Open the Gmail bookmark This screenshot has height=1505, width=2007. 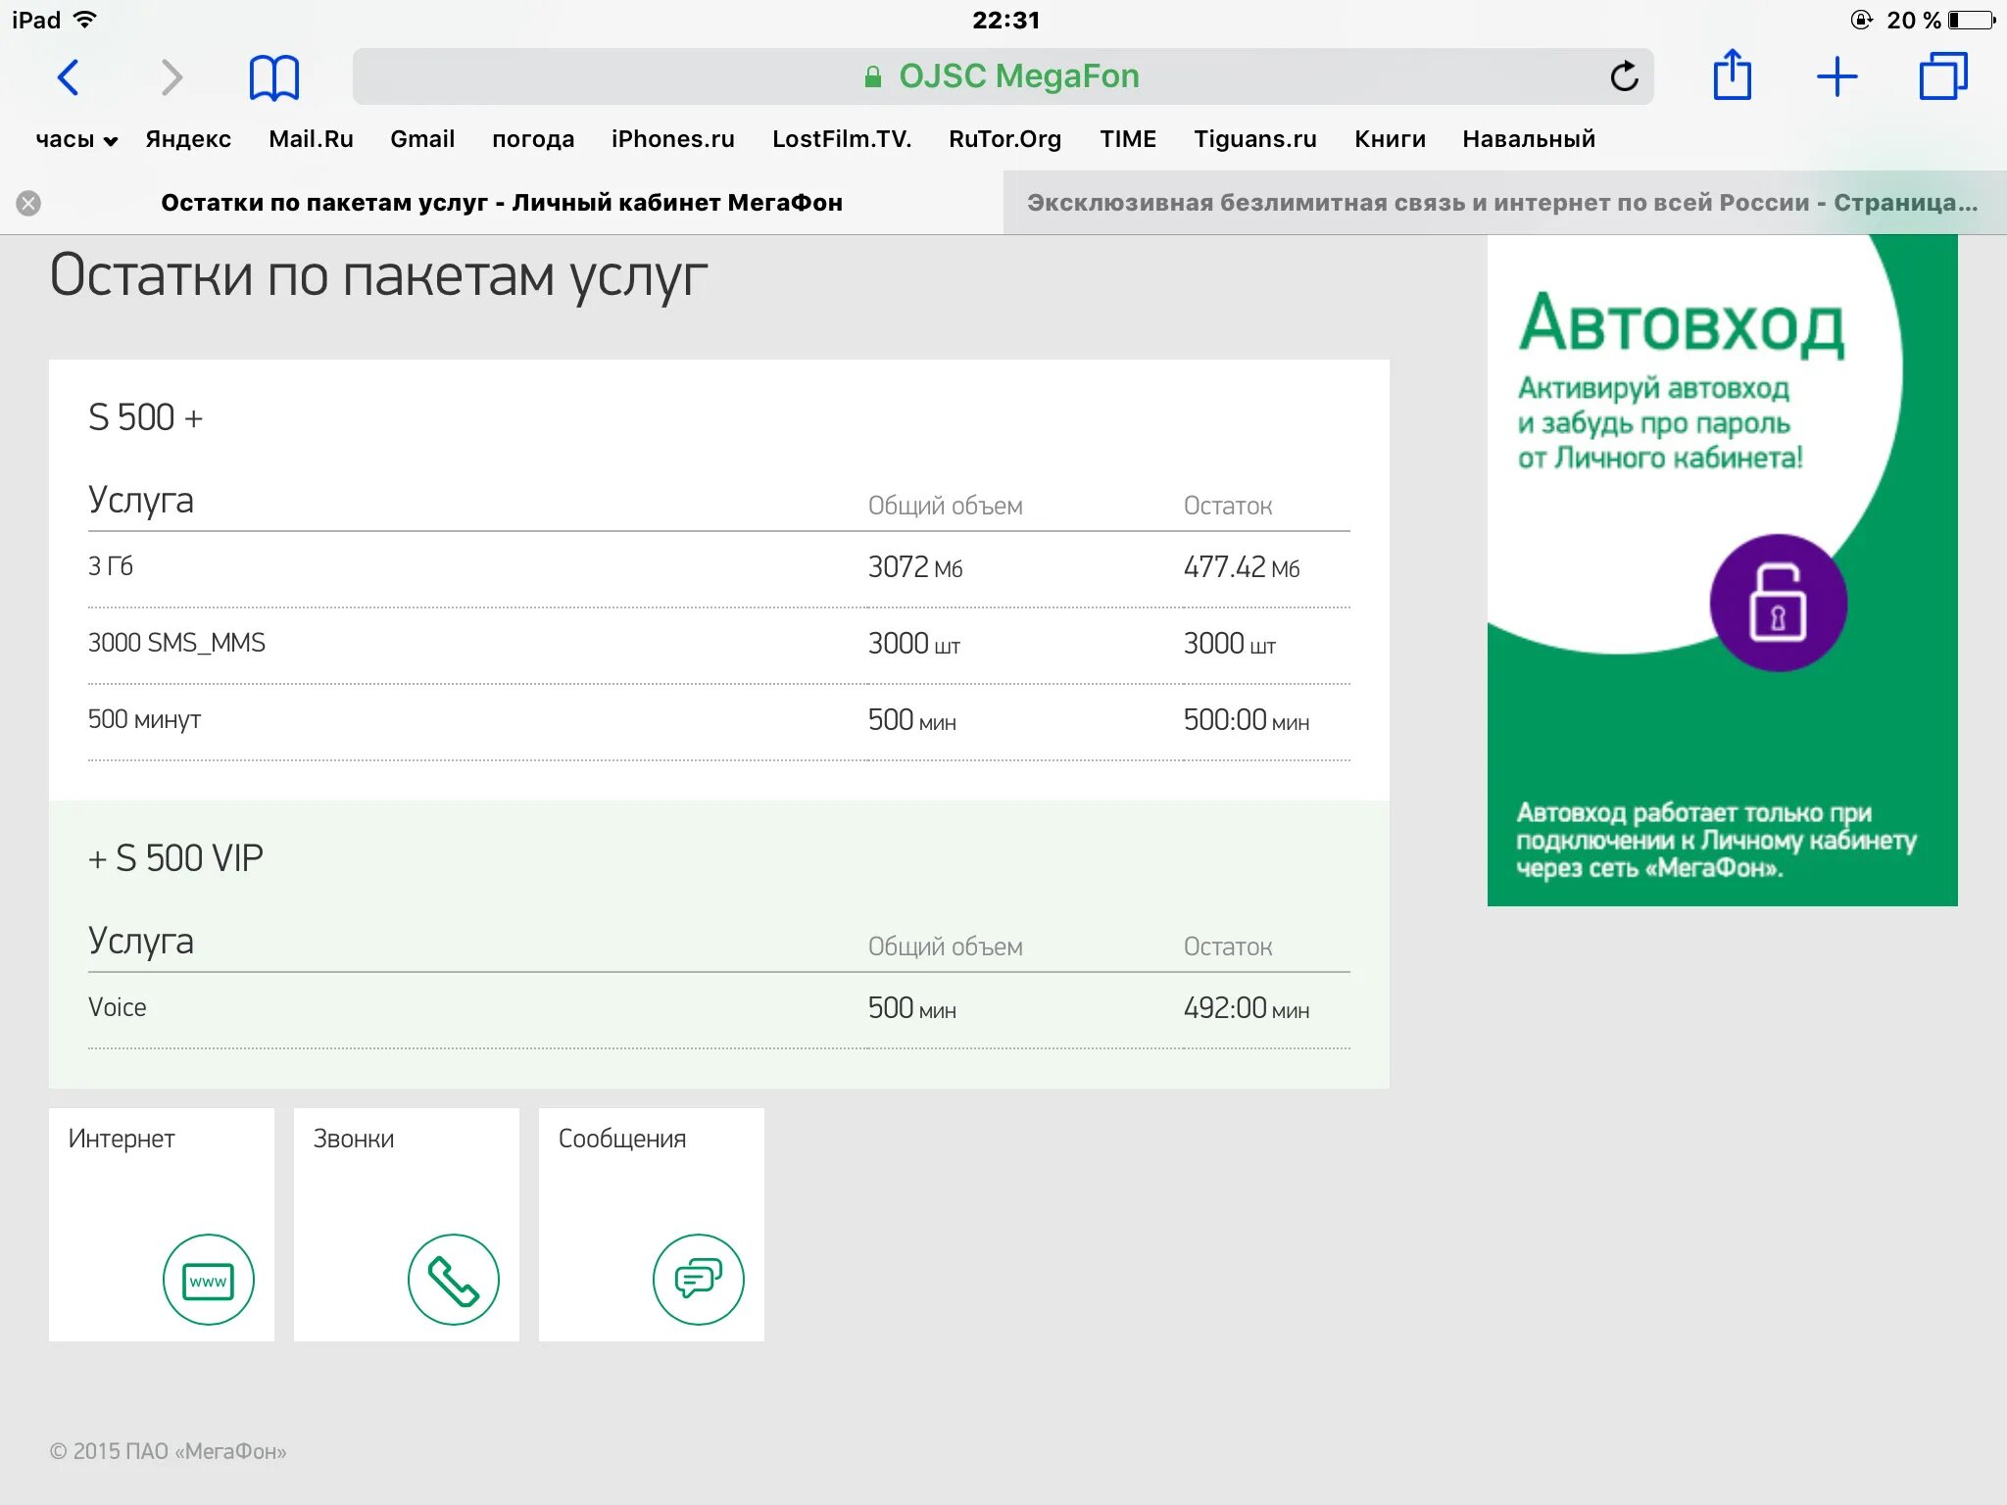coord(422,139)
